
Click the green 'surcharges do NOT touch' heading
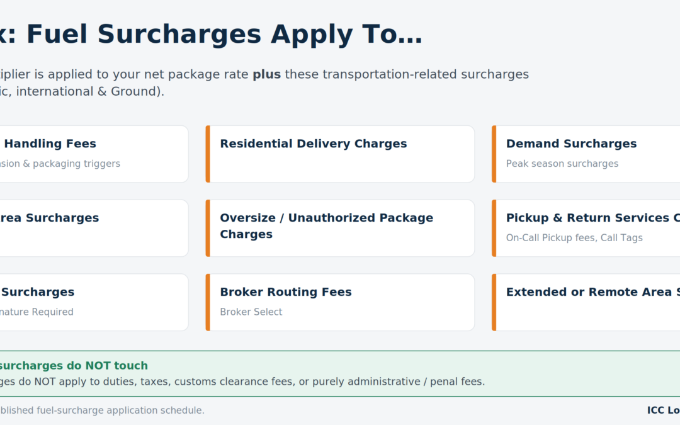point(74,366)
